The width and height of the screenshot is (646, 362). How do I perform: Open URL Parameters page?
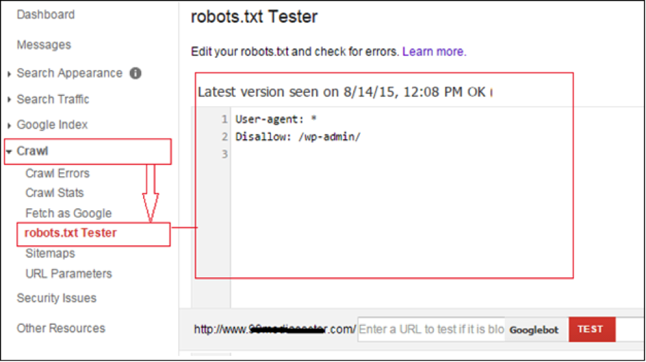pos(69,274)
